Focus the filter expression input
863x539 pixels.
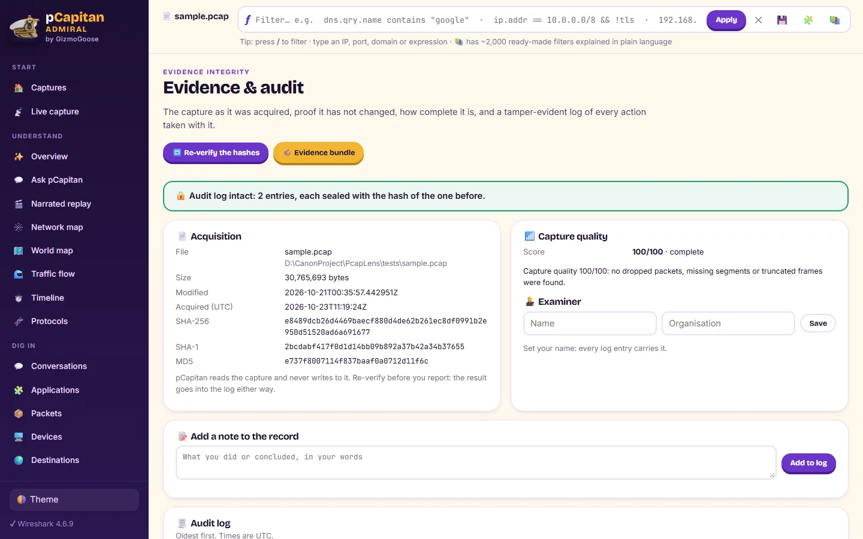coord(476,20)
